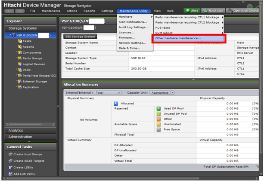The image size is (264, 181).
Task: Open the Settings menu
Action: [107, 11]
